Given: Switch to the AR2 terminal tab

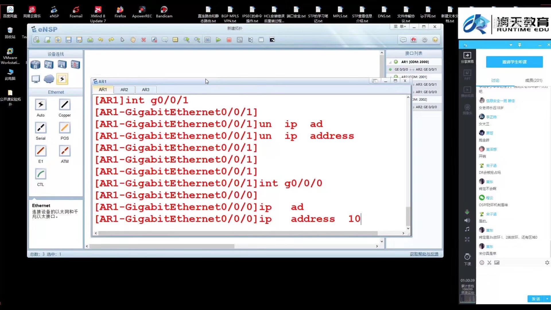Looking at the screenshot, I should coord(124,90).
